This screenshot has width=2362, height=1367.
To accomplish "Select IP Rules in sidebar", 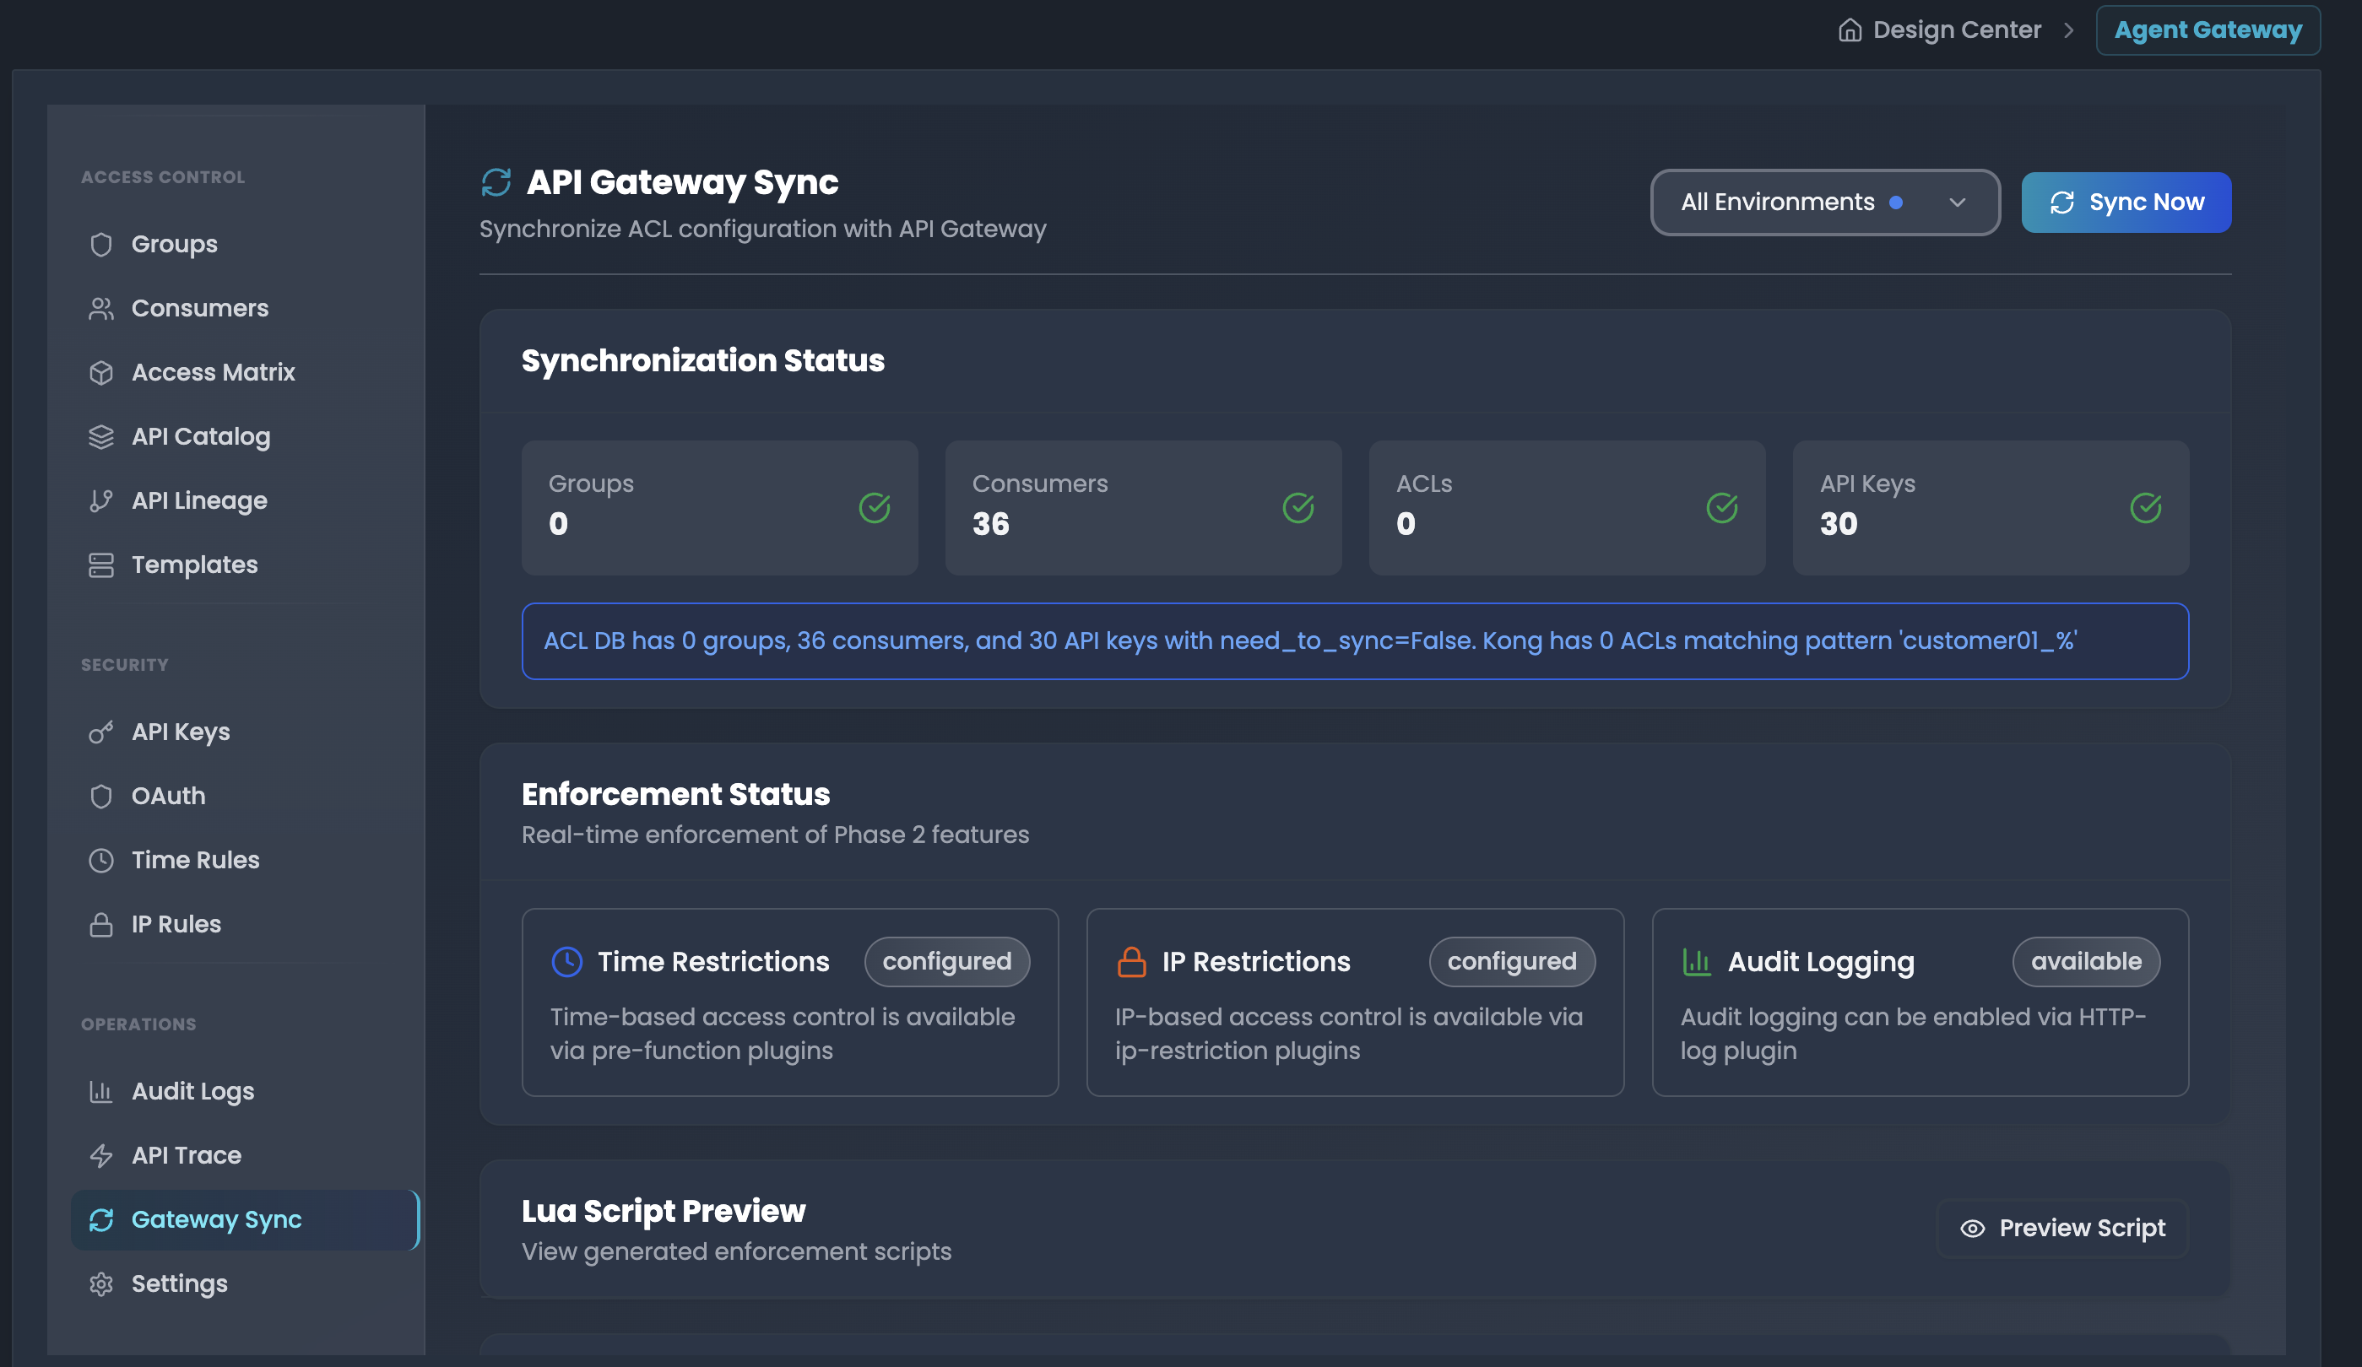I will pyautogui.click(x=245, y=925).
